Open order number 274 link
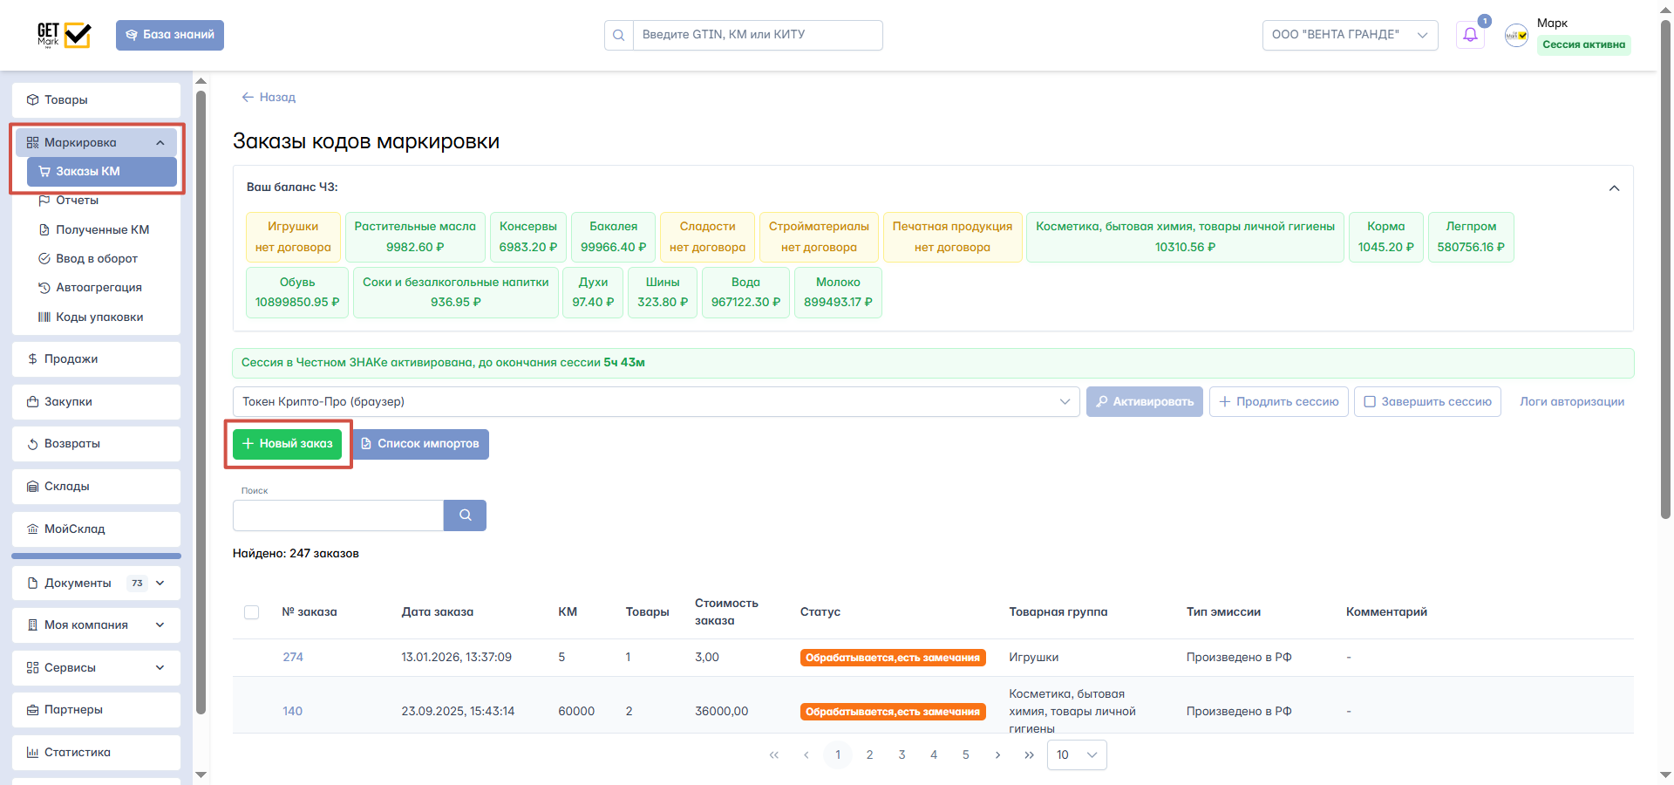This screenshot has height=785, width=1674. coord(293,658)
